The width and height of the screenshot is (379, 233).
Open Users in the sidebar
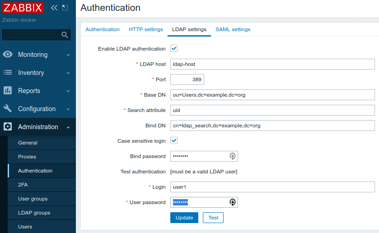click(x=42, y=227)
